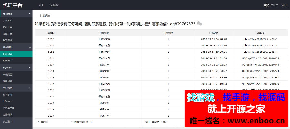Click the 视频ID column header
Viewport: 290px width, 129px height.
51,33
